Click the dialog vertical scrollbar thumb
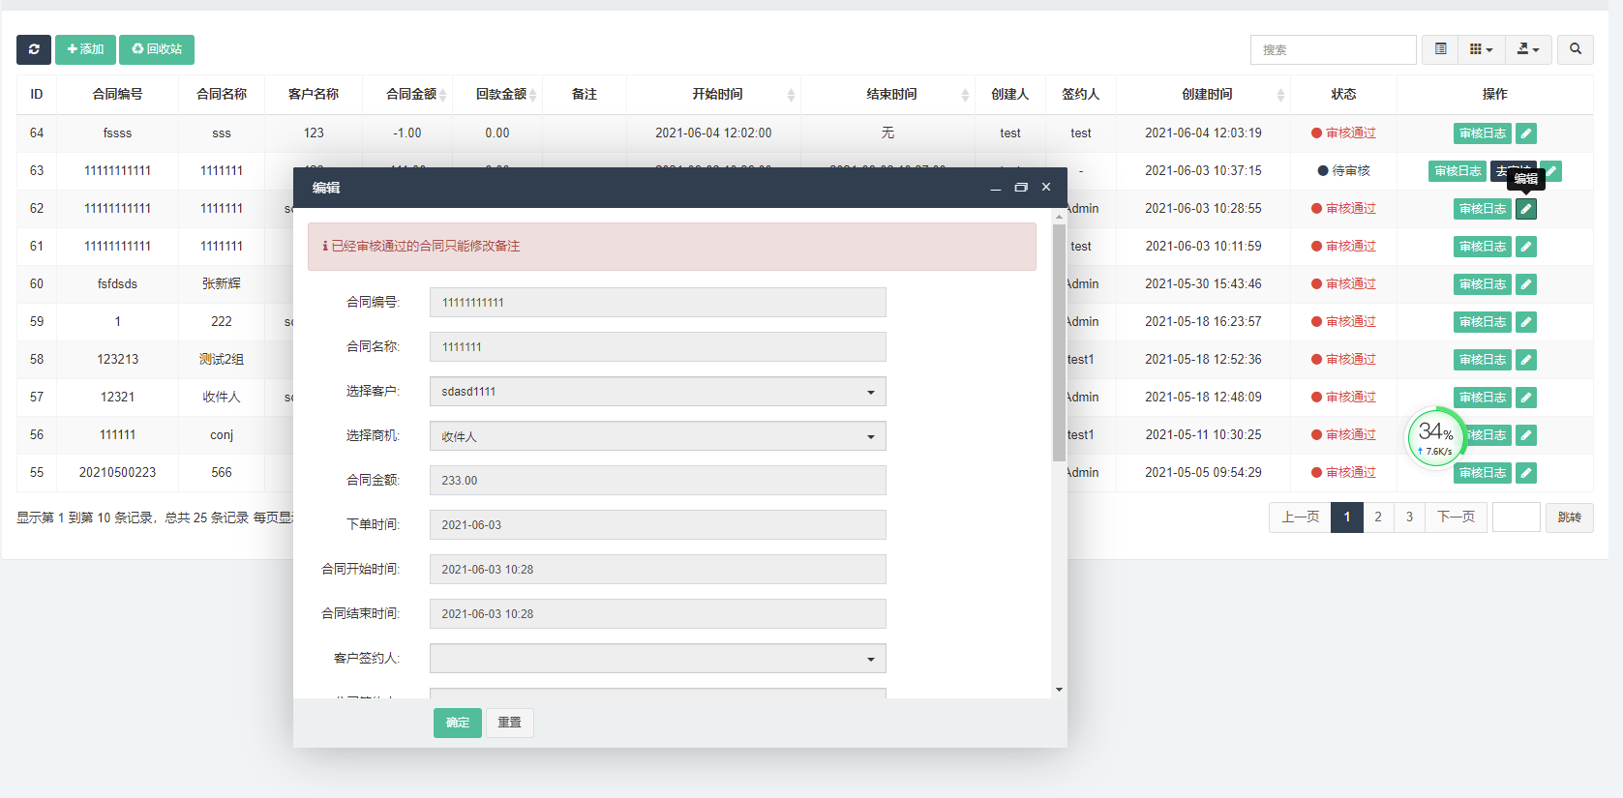This screenshot has width=1623, height=798. [1059, 342]
